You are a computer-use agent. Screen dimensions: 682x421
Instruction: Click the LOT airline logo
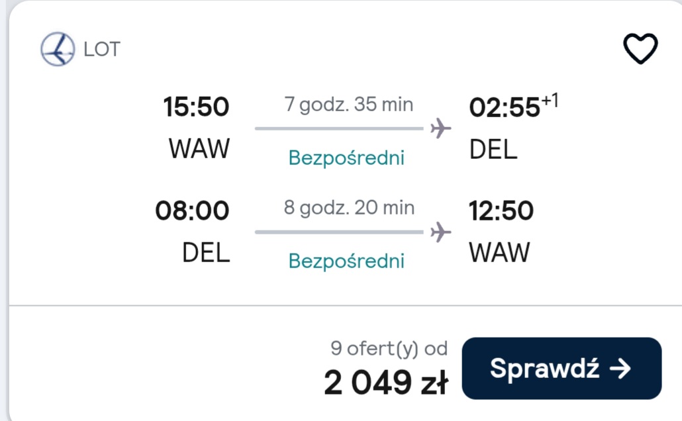(58, 49)
